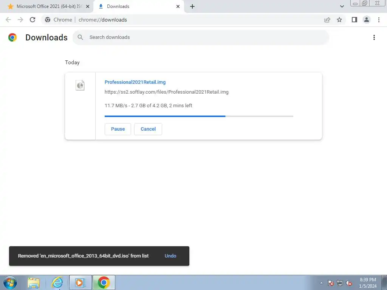Viewport: 387px width, 290px height.
Task: Click the Downloads page title
Action: [46, 37]
